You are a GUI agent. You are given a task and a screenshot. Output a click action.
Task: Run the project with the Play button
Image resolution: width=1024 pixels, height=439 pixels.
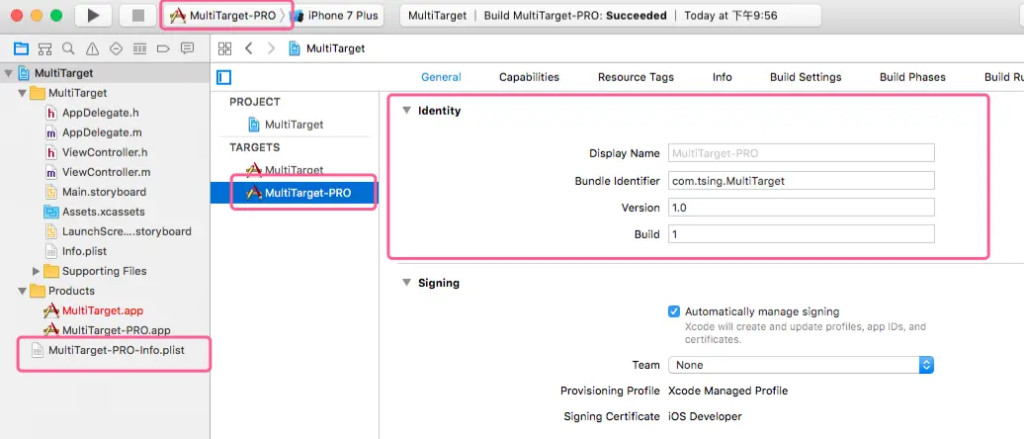pos(93,16)
